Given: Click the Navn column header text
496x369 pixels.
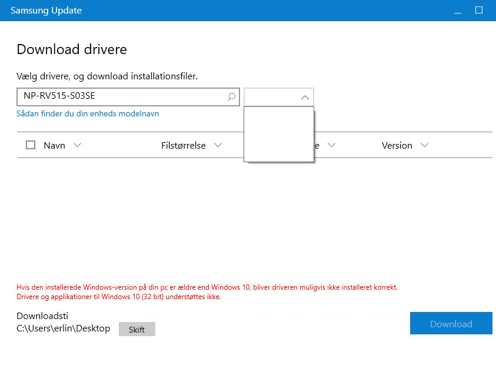Looking at the screenshot, I should pyautogui.click(x=54, y=145).
